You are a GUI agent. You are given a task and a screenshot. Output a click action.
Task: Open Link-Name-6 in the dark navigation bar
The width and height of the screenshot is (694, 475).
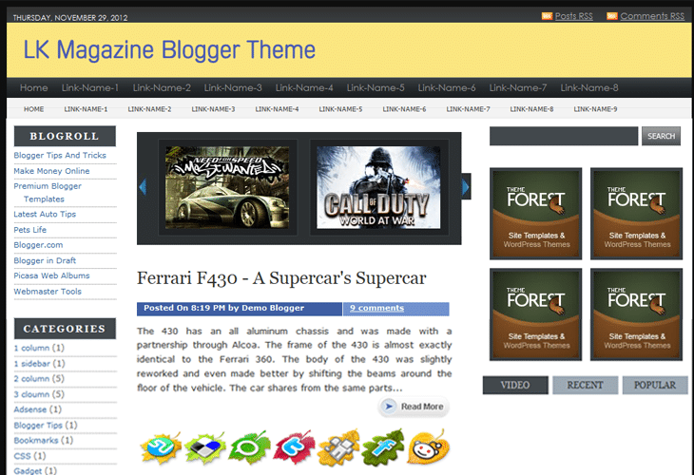447,87
